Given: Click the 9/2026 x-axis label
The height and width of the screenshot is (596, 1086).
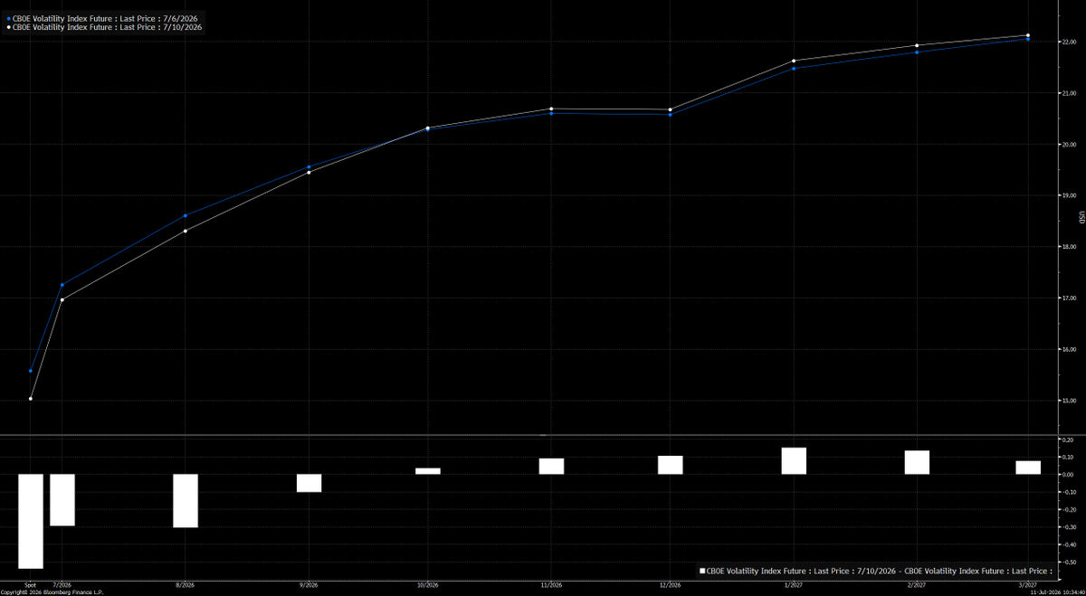Looking at the screenshot, I should coord(309,585).
